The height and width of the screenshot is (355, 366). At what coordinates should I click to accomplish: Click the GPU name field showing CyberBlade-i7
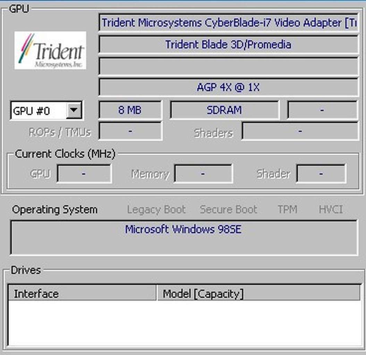228,23
